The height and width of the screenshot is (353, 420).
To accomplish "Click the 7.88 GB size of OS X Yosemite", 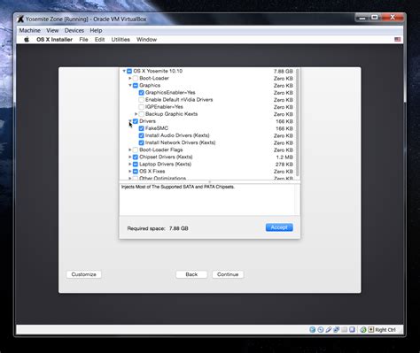I will pyautogui.click(x=284, y=72).
